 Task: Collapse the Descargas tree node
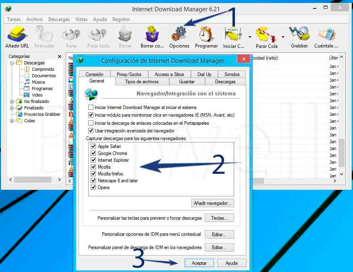[x=12, y=63]
